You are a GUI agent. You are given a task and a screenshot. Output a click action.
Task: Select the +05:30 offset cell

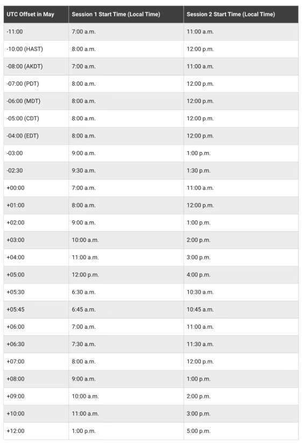pyautogui.click(x=36, y=292)
